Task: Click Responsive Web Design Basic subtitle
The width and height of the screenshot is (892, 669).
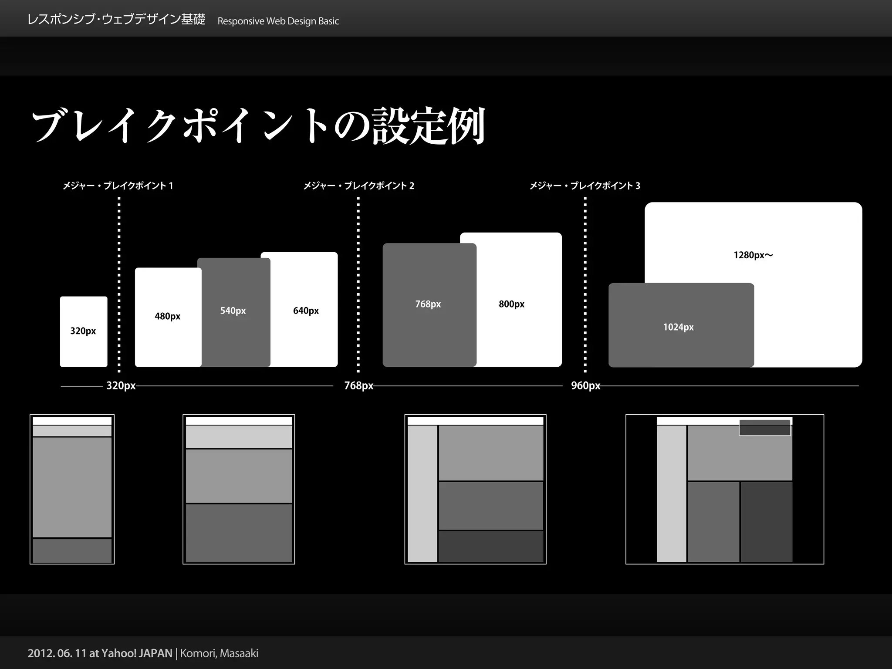Action: (278, 21)
